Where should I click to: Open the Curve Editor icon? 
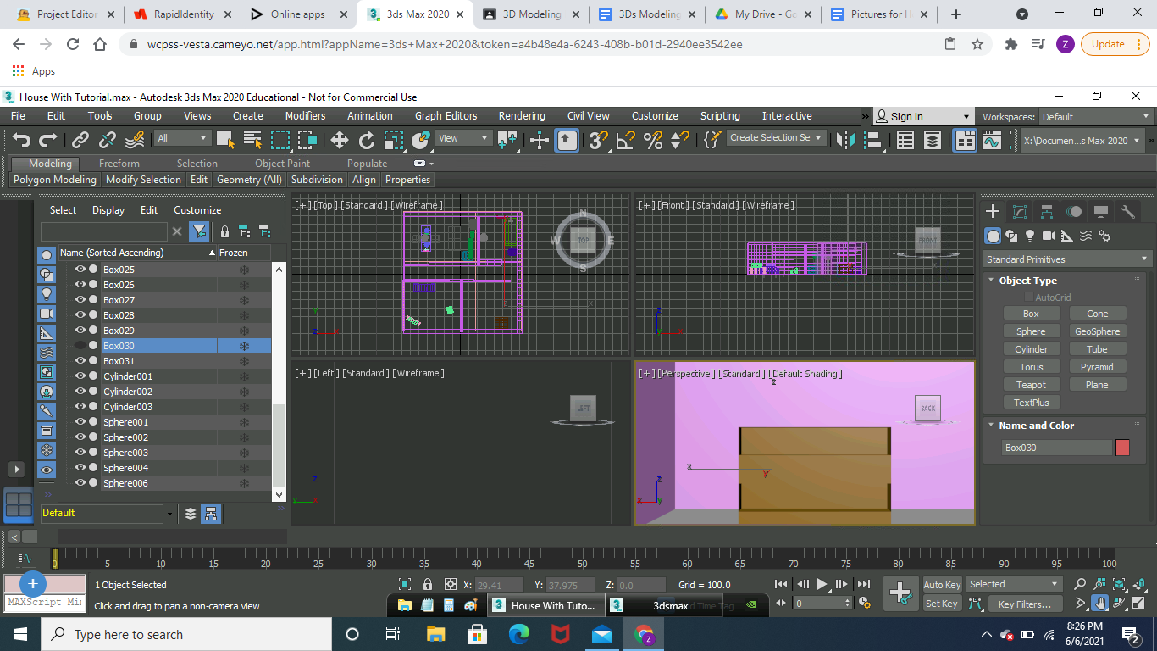(992, 140)
